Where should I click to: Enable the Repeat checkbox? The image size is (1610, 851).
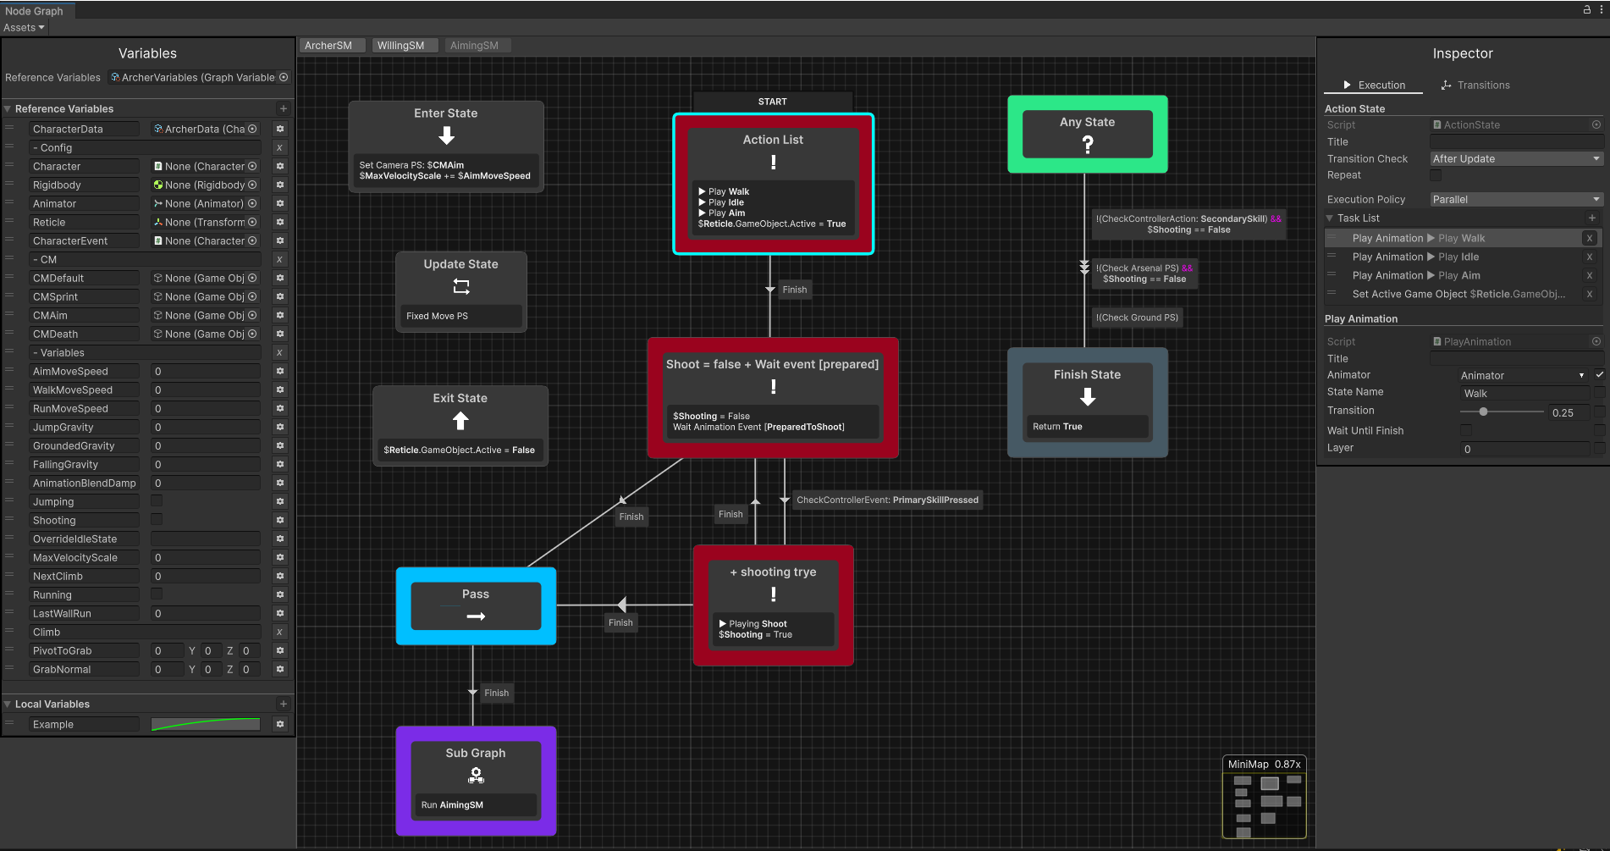[1436, 175]
